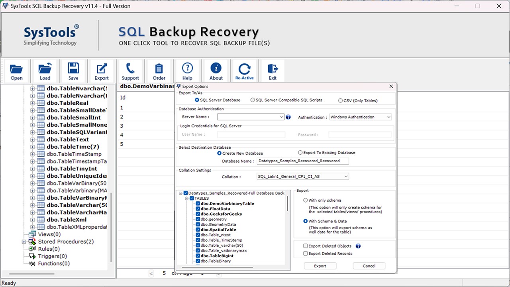This screenshot has height=287, width=510.
Task: Click the Rules(0) node icon
Action: coord(33,249)
